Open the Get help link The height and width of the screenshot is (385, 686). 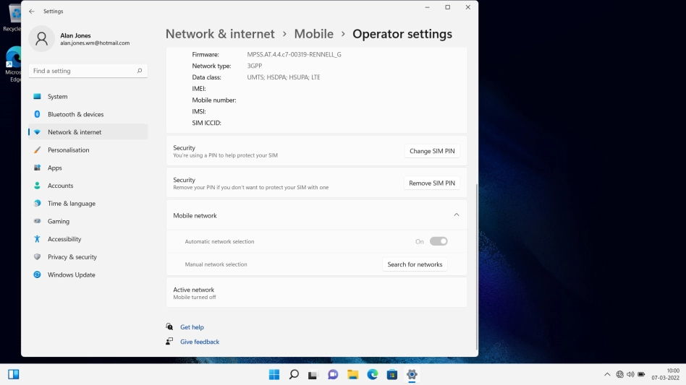point(192,327)
